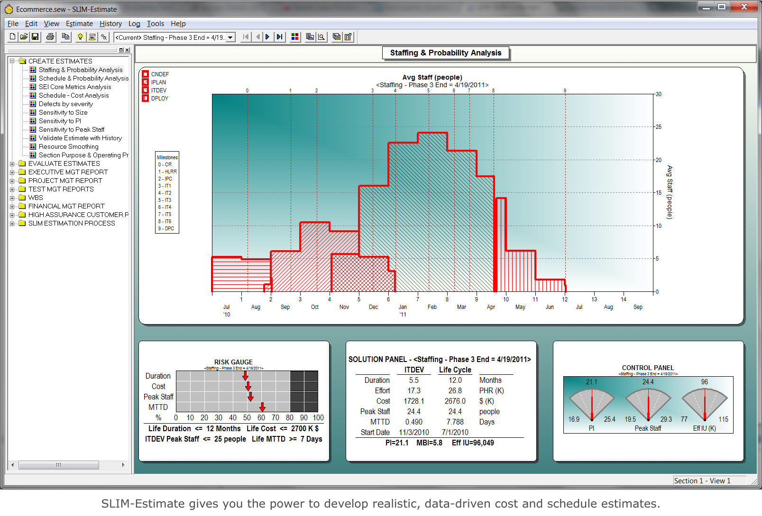Open the History menu
The image size is (762, 516).
(110, 23)
